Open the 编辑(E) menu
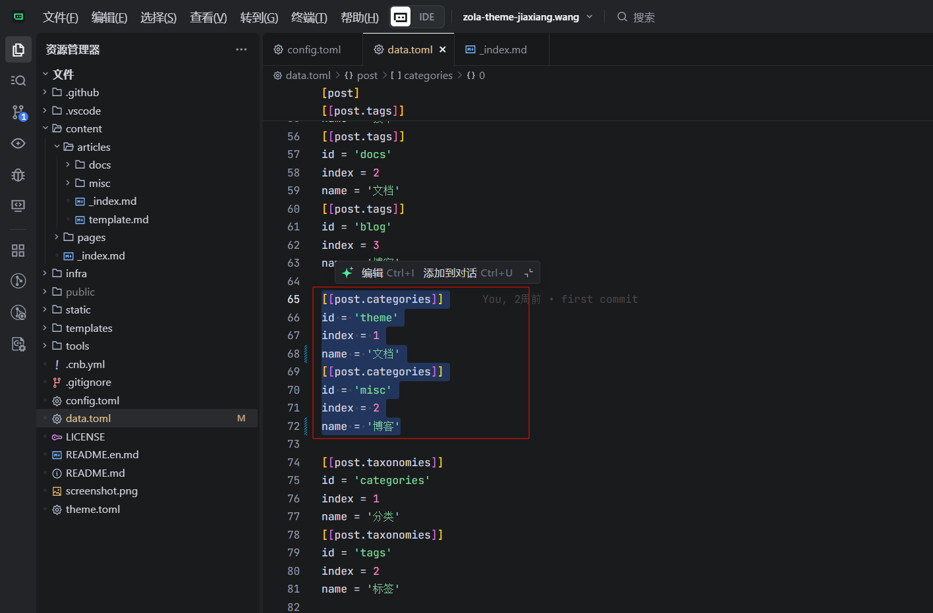This screenshot has height=613, width=933. click(x=109, y=17)
